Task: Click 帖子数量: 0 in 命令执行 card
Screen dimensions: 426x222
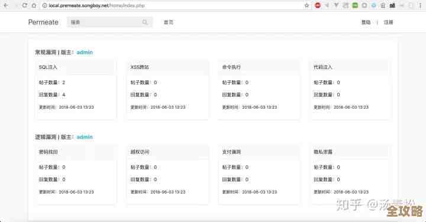Action: [235, 83]
